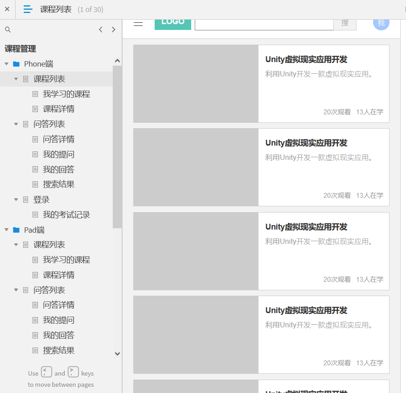This screenshot has height=393, width=406.
Task: Click 13人在学 in the first course card
Action: tap(370, 112)
